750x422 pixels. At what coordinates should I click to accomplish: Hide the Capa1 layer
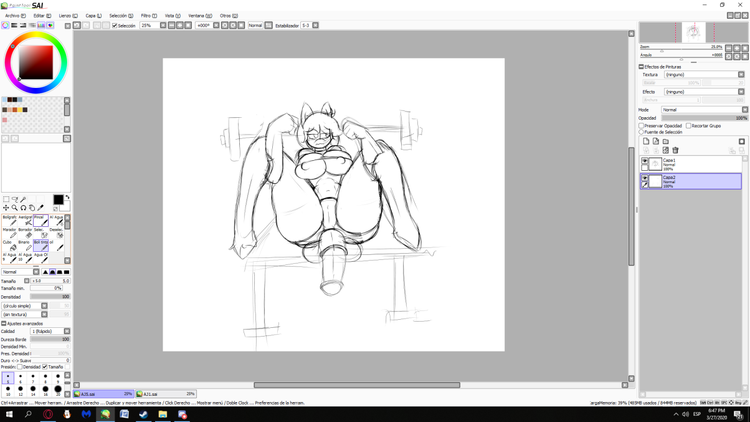[645, 161]
